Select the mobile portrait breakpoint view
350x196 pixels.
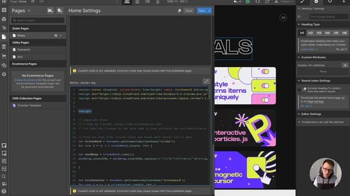click(157, 2)
